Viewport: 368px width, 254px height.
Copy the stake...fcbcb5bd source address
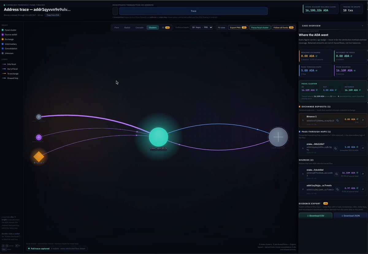click(x=336, y=174)
